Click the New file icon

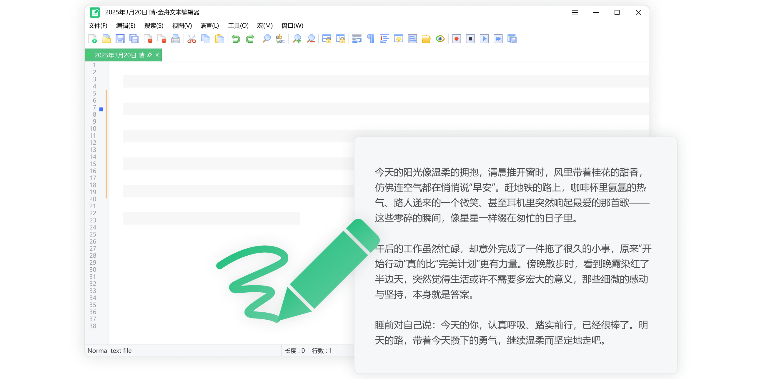tap(92, 39)
